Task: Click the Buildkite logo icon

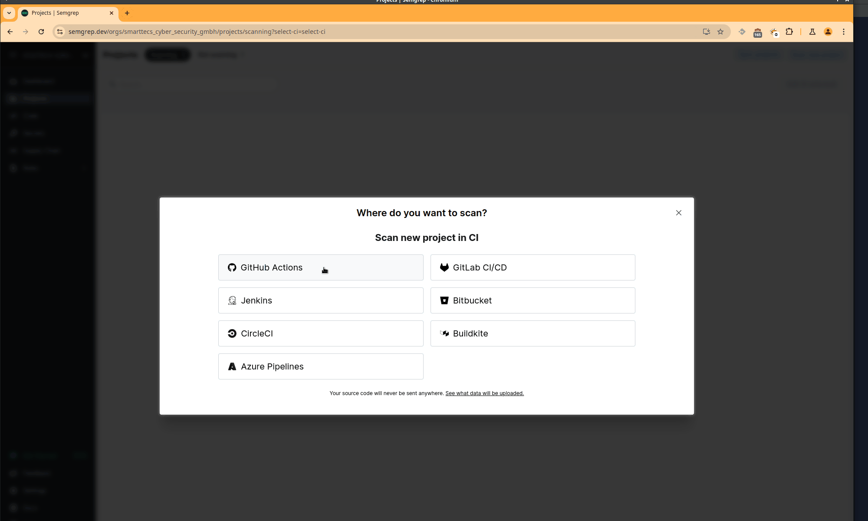Action: coord(444,333)
